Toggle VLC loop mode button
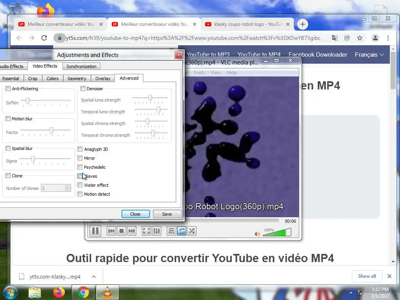Screen dimensions: 400x300 pyautogui.click(x=181, y=231)
